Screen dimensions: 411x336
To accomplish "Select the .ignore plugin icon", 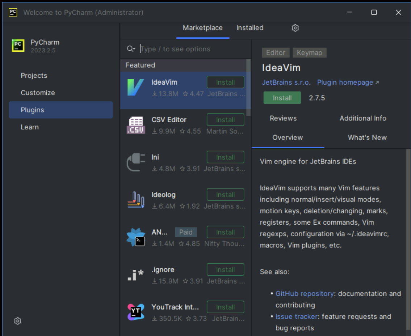I will click(135, 275).
